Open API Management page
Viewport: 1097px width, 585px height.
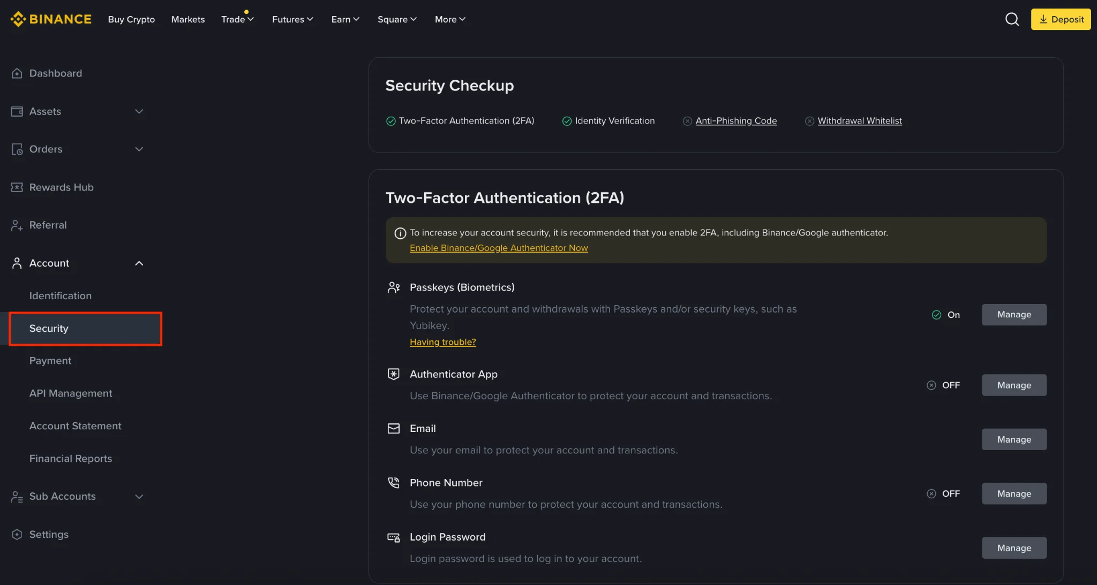pos(71,393)
